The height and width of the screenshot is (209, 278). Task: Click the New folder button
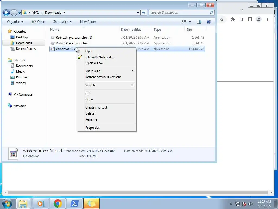(x=88, y=22)
